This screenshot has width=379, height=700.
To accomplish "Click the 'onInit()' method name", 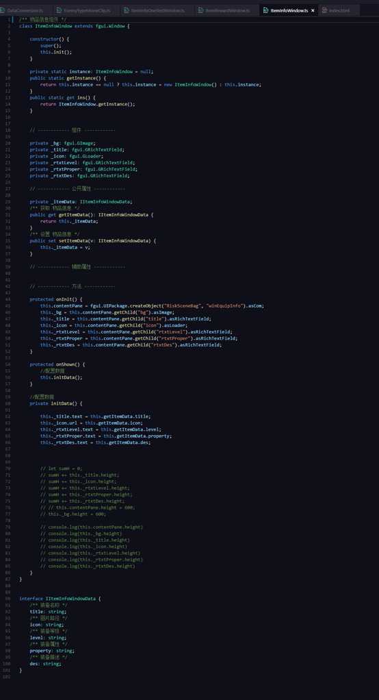I will (x=67, y=299).
